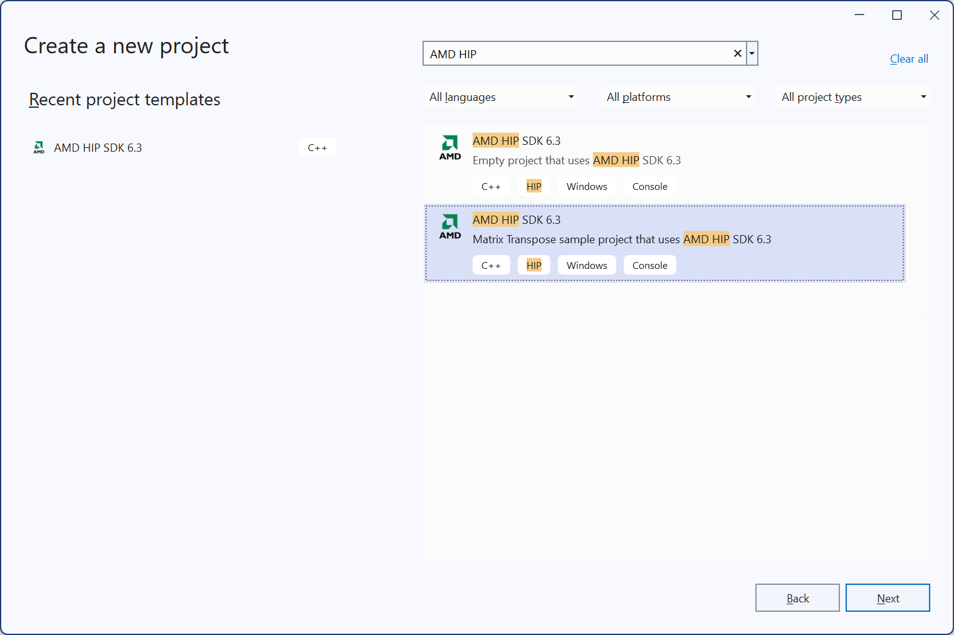This screenshot has width=954, height=635.
Task: Click the Console tag on Matrix Transpose template
Action: tap(649, 266)
